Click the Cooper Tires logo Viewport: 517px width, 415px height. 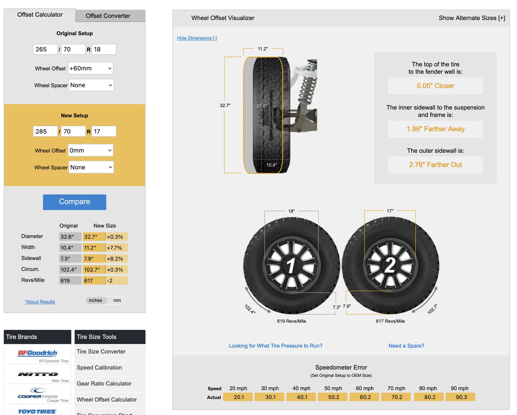click(38, 393)
